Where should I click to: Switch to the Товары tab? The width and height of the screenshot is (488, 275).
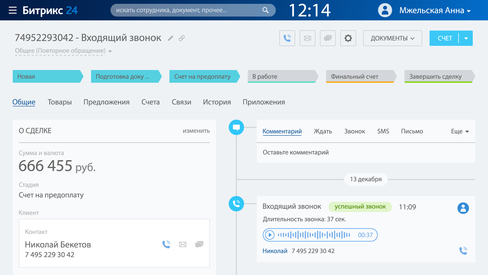tap(60, 102)
